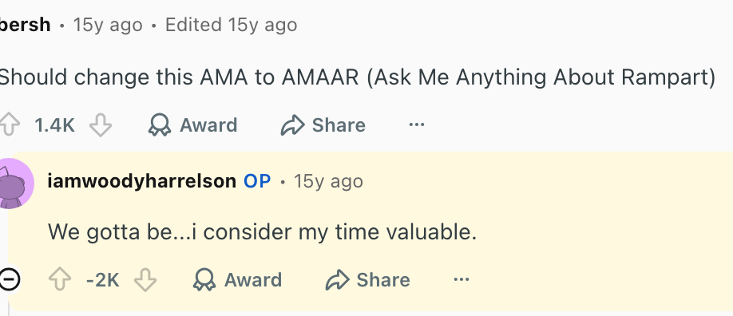Screen dimensions: 733x316
Task: Open the three-dot menu on iamwoodyharrelson's reply
Action: (462, 279)
